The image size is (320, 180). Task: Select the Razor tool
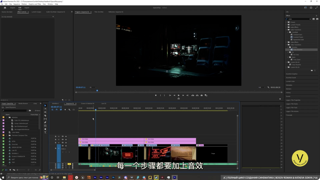tap(45, 116)
